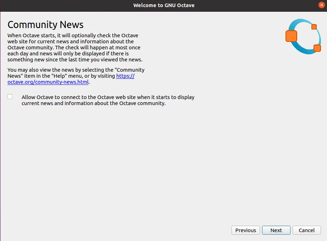Image resolution: width=327 pixels, height=241 pixels.
Task: Go back with the Previous button
Action: 246,230
